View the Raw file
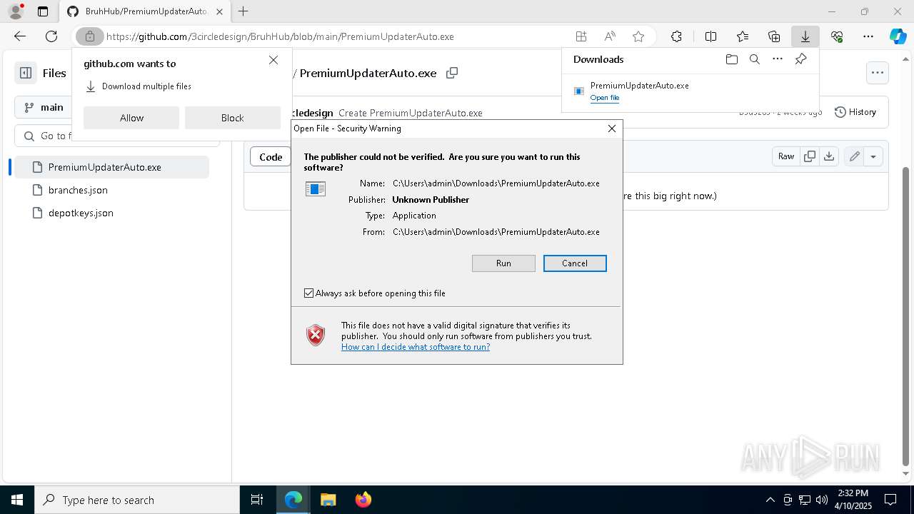 pos(786,156)
